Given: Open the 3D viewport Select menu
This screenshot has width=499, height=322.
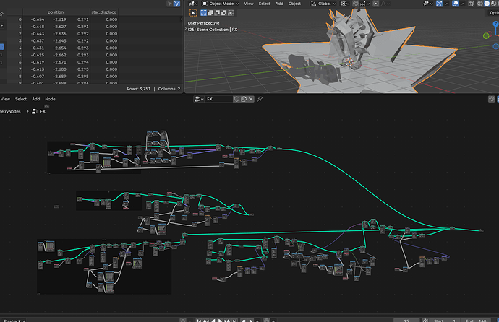Looking at the screenshot, I should pos(264,4).
